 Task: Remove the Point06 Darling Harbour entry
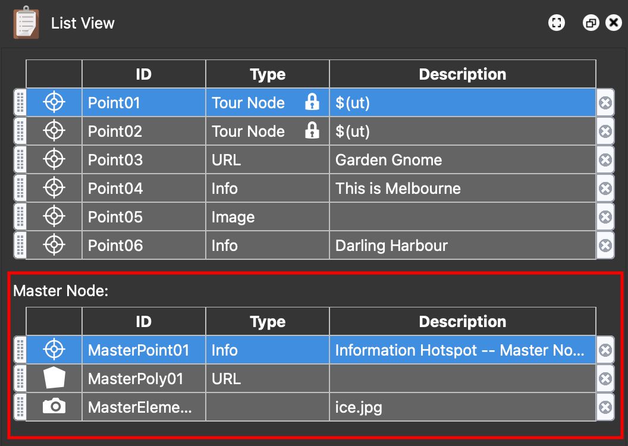pyautogui.click(x=605, y=245)
